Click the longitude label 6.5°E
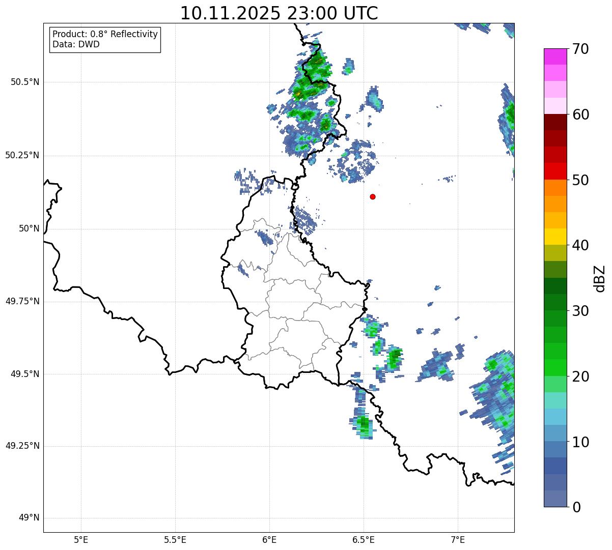Viewport: 612px width, 550px height. tap(364, 540)
